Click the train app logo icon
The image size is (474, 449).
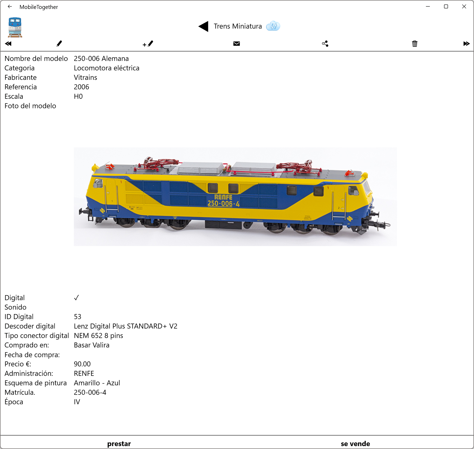pyautogui.click(x=15, y=27)
